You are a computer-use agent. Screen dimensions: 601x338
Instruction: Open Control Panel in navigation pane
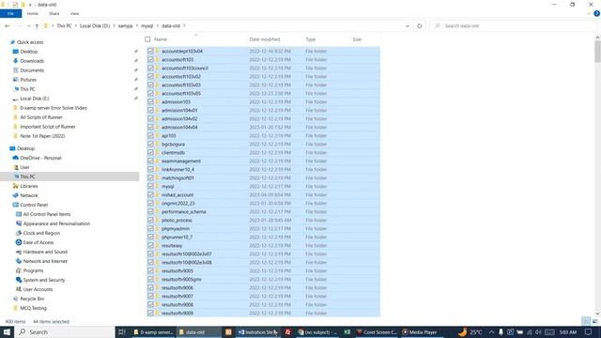click(34, 205)
